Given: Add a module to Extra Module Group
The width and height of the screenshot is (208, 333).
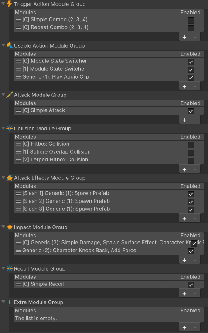Looking at the screenshot, I should tap(184, 327).
